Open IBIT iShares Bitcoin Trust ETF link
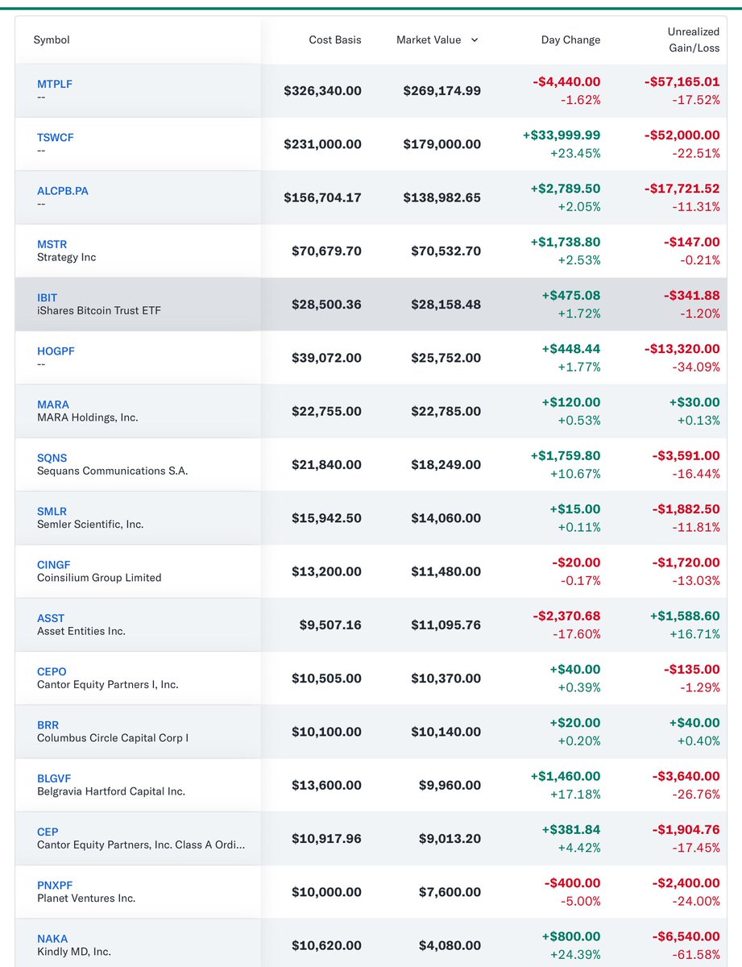The image size is (742, 967). click(x=47, y=297)
